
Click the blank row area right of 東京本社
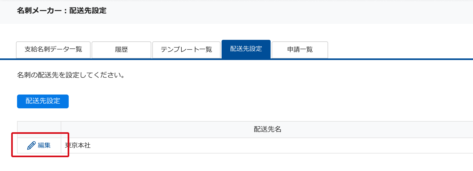pos(266,146)
